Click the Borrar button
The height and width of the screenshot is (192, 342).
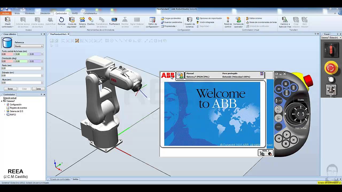point(10,89)
